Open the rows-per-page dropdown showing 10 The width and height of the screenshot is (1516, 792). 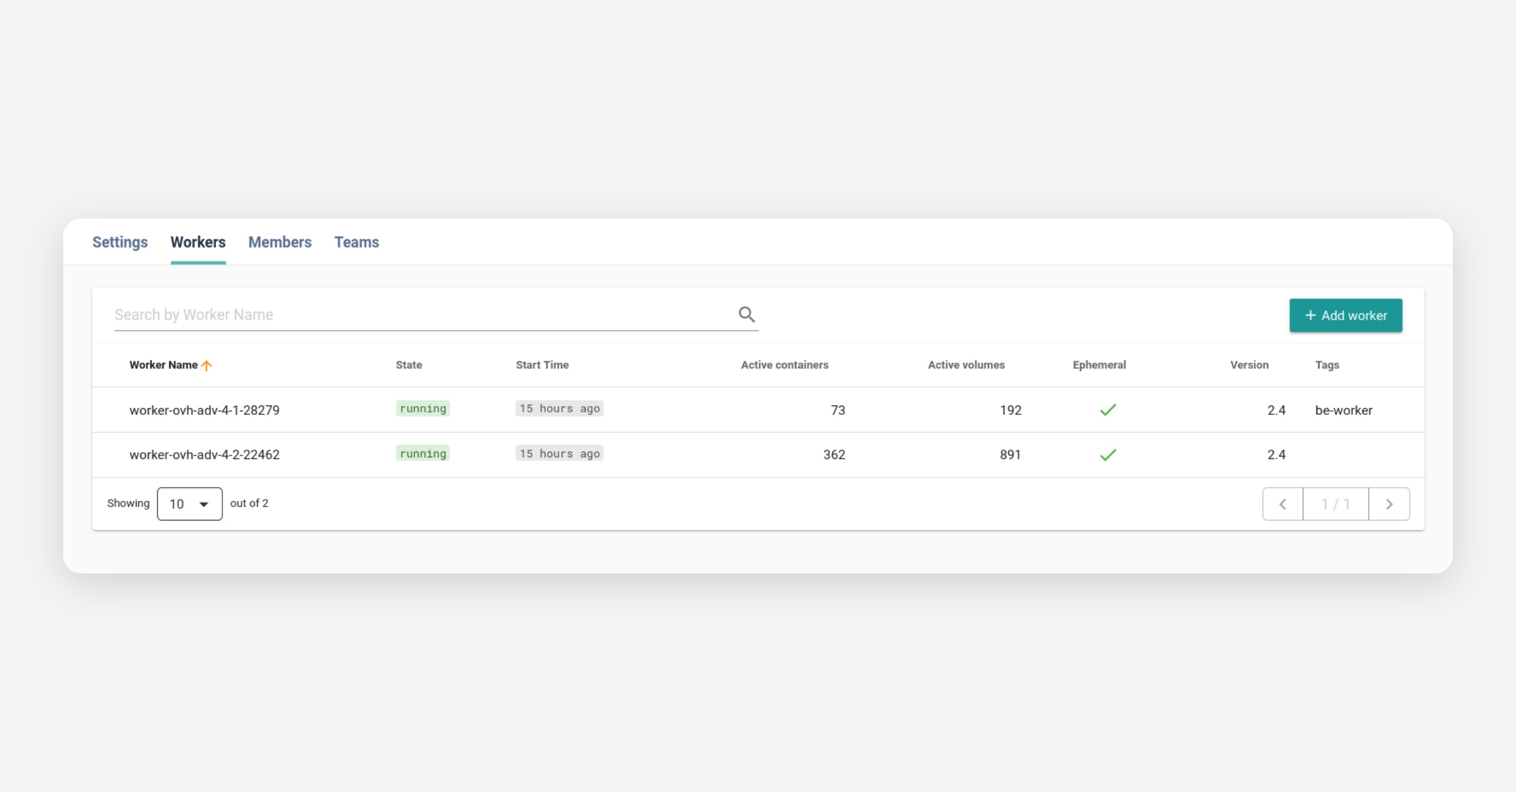click(x=189, y=504)
